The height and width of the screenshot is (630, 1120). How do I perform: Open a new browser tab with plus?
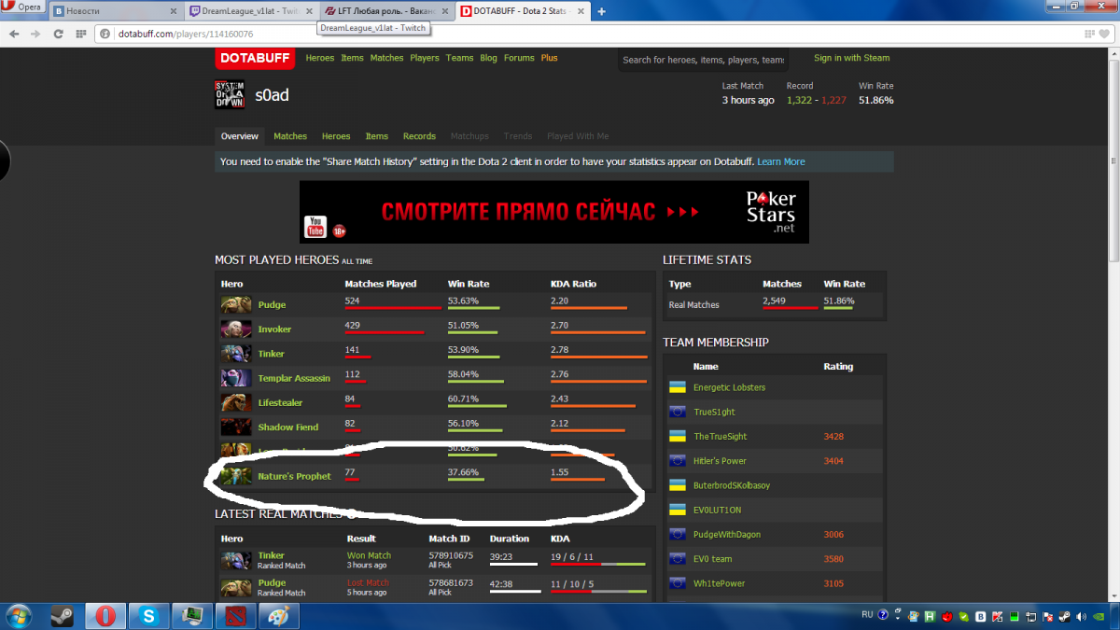tap(601, 12)
